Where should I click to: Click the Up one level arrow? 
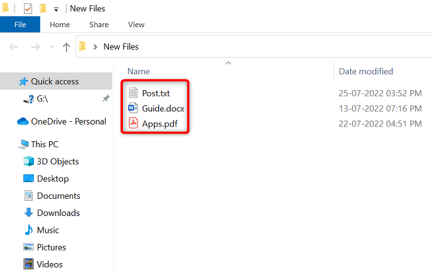click(66, 47)
